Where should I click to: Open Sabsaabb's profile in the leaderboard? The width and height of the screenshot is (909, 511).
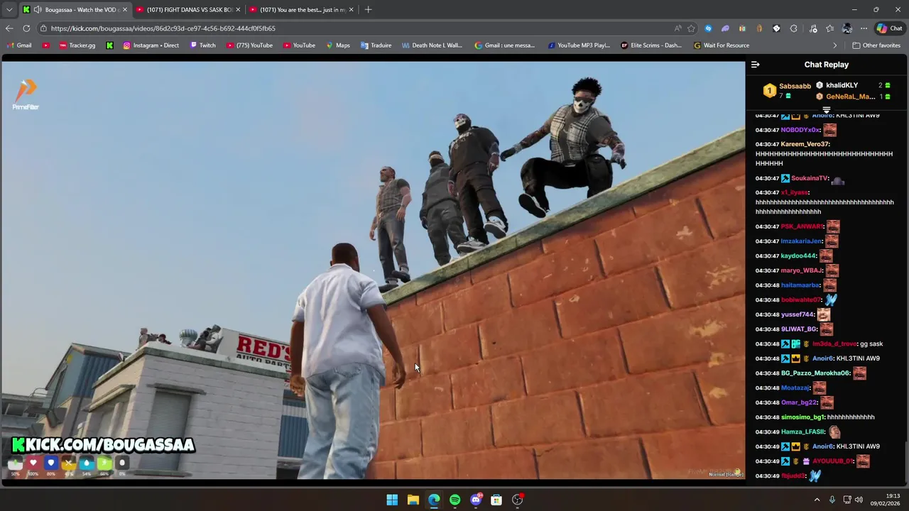pyautogui.click(x=795, y=86)
